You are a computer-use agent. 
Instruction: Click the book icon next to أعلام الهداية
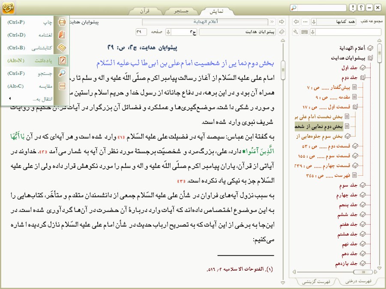click(370, 48)
